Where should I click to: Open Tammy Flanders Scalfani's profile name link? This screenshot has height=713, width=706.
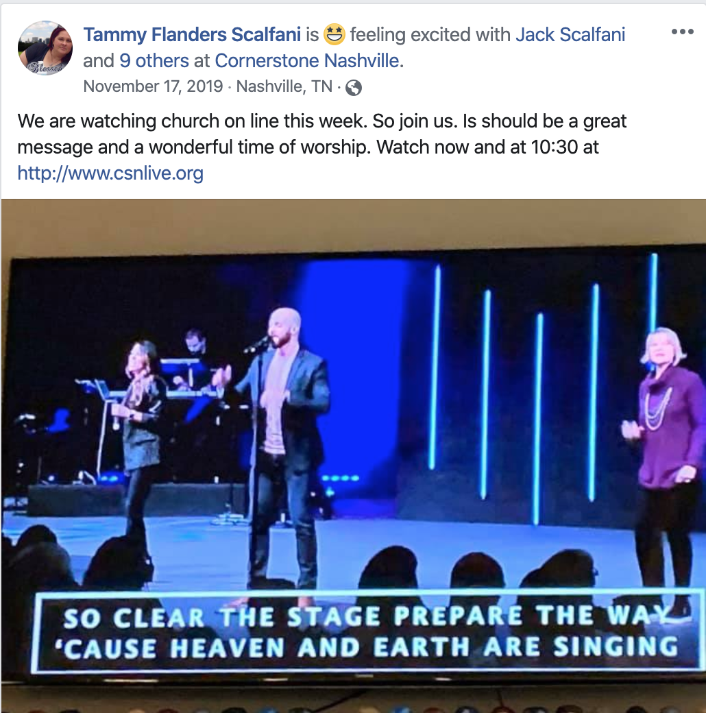(192, 34)
